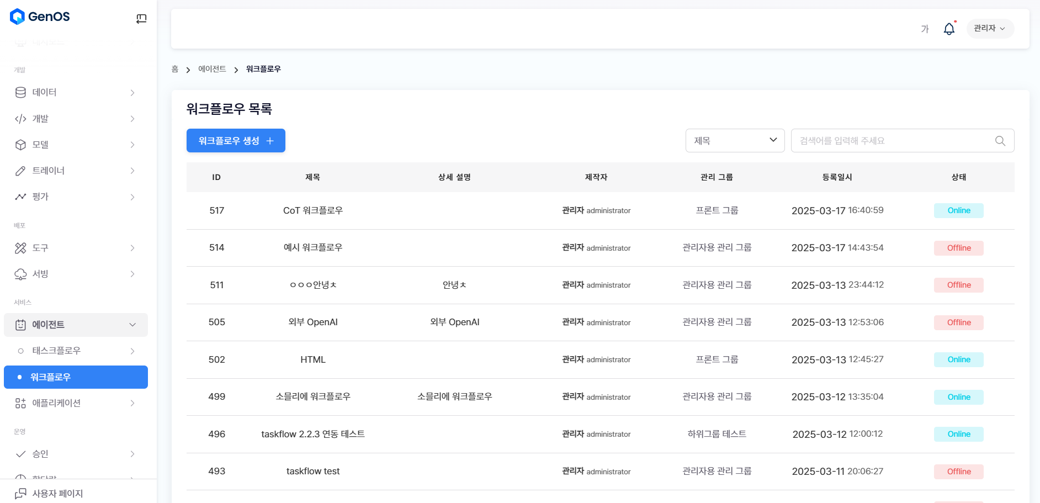
Task: Click the 트레이너 pencil icon
Action: [x=20, y=171]
